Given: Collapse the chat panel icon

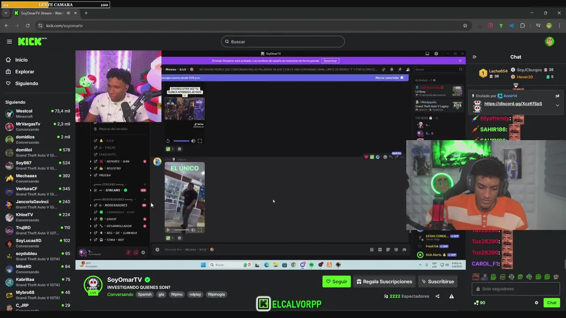Looking at the screenshot, I should click(474, 57).
